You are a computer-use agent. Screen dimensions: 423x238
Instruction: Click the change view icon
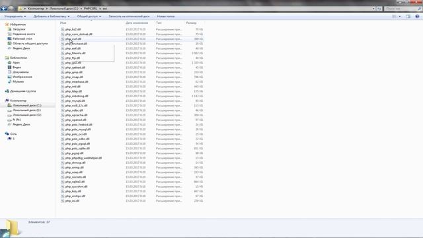[395, 17]
